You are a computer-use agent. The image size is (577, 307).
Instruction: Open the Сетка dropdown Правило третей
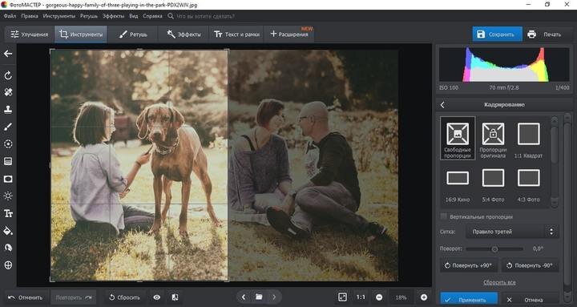[x=511, y=232]
